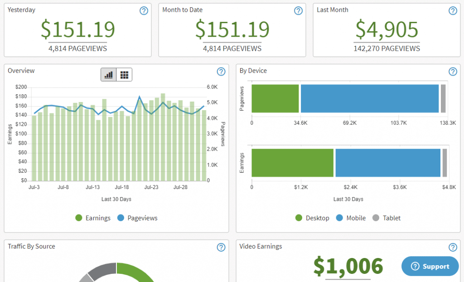Image resolution: width=464 pixels, height=282 pixels.
Task: Click the Jul-23 date label
Action: [x=151, y=187]
